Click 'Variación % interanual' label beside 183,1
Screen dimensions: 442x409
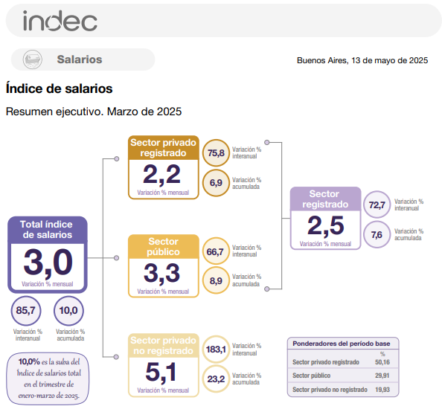tap(246, 350)
